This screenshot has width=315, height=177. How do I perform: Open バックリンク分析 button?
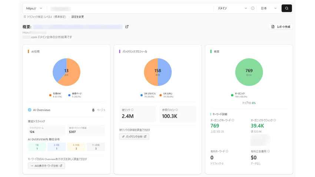coord(134,137)
